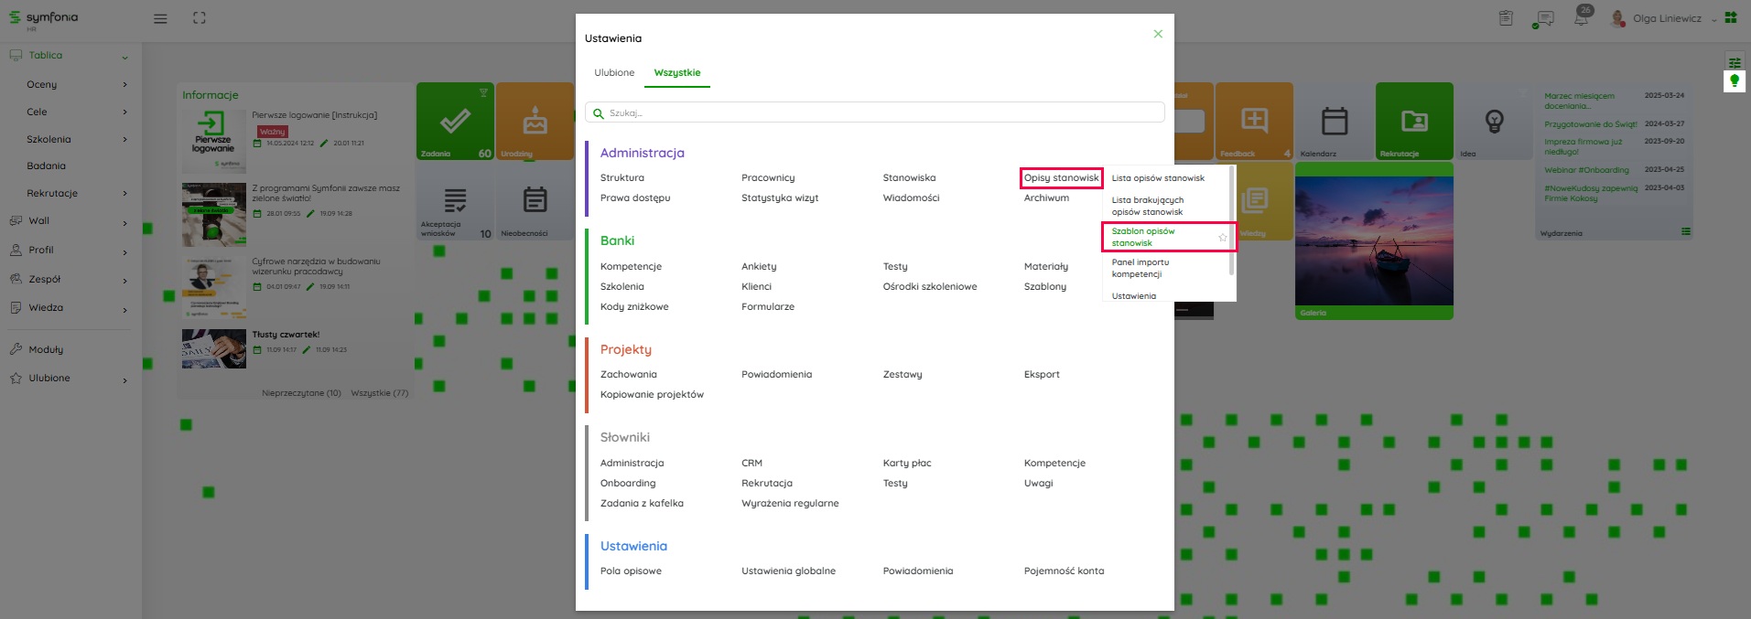The image size is (1751, 619).
Task: Click the Szukaj search field
Action: (874, 113)
